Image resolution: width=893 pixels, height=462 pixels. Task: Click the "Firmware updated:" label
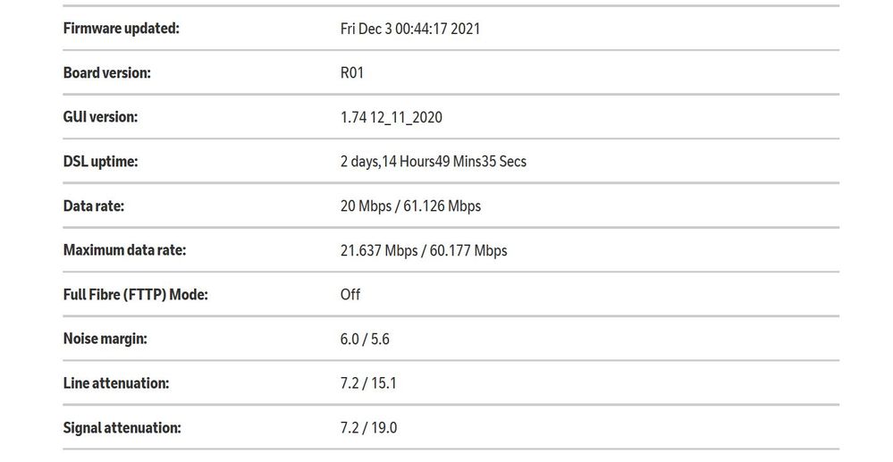point(121,29)
